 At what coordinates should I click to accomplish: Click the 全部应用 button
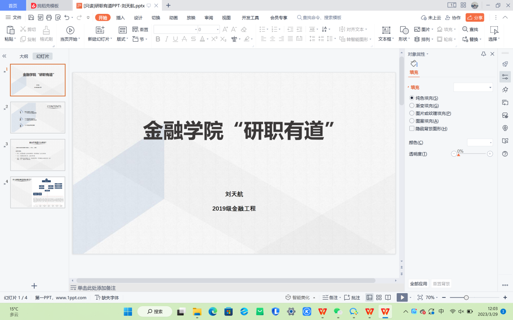418,284
